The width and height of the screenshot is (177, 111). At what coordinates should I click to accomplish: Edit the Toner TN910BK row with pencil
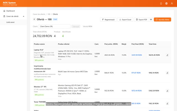tap(167, 104)
